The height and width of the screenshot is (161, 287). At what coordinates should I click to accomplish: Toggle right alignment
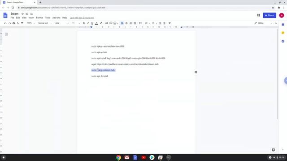pyautogui.click(x=130, y=23)
